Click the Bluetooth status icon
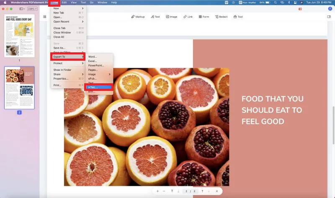 pos(289,3)
